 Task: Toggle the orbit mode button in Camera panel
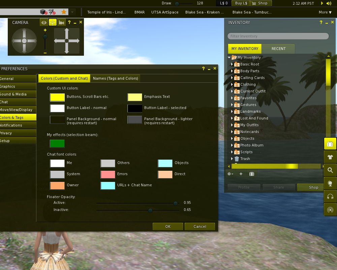click(x=53, y=23)
